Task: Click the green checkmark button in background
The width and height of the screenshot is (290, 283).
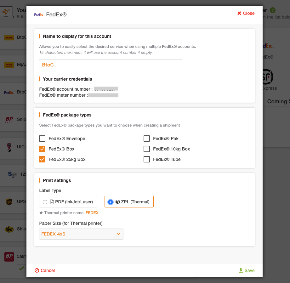Action: (21, 268)
